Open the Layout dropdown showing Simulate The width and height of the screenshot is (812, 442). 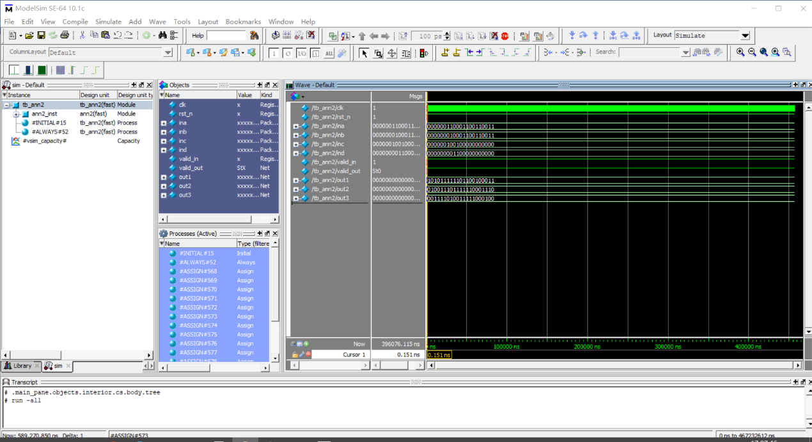745,36
